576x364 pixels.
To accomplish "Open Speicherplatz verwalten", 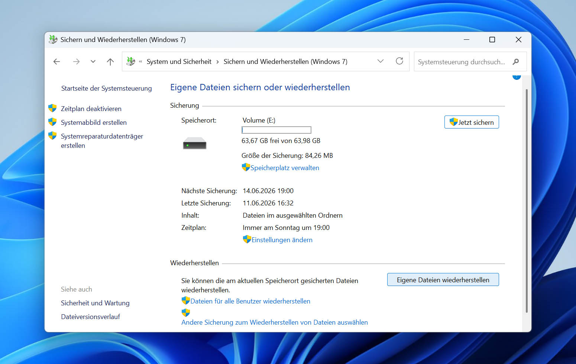I will click(285, 168).
